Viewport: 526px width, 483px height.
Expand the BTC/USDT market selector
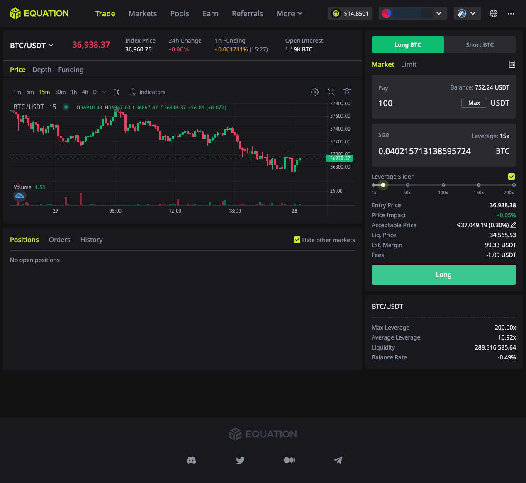pyautogui.click(x=32, y=45)
